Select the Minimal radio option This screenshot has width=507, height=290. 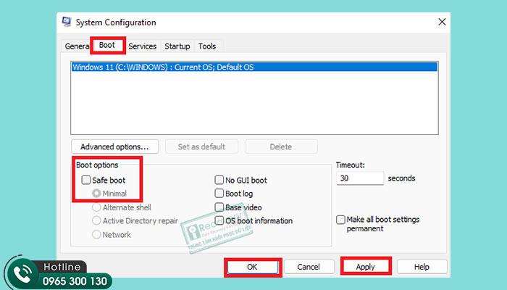coord(96,194)
